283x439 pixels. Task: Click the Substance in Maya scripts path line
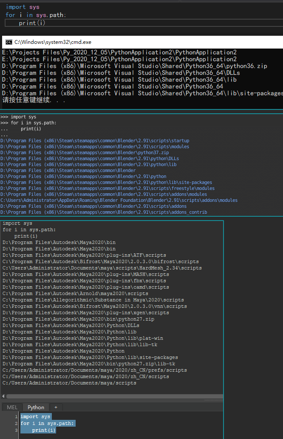pos(93,300)
